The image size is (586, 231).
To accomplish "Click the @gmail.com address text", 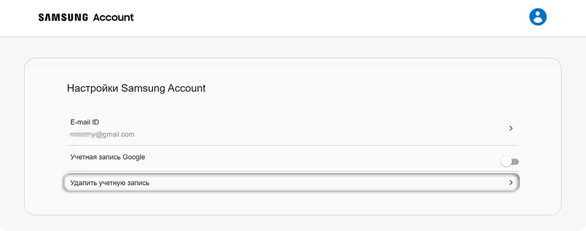I will click(115, 135).
